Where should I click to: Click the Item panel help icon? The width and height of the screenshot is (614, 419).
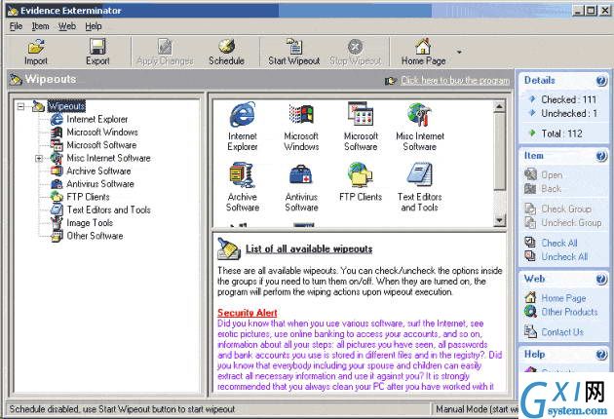point(601,156)
